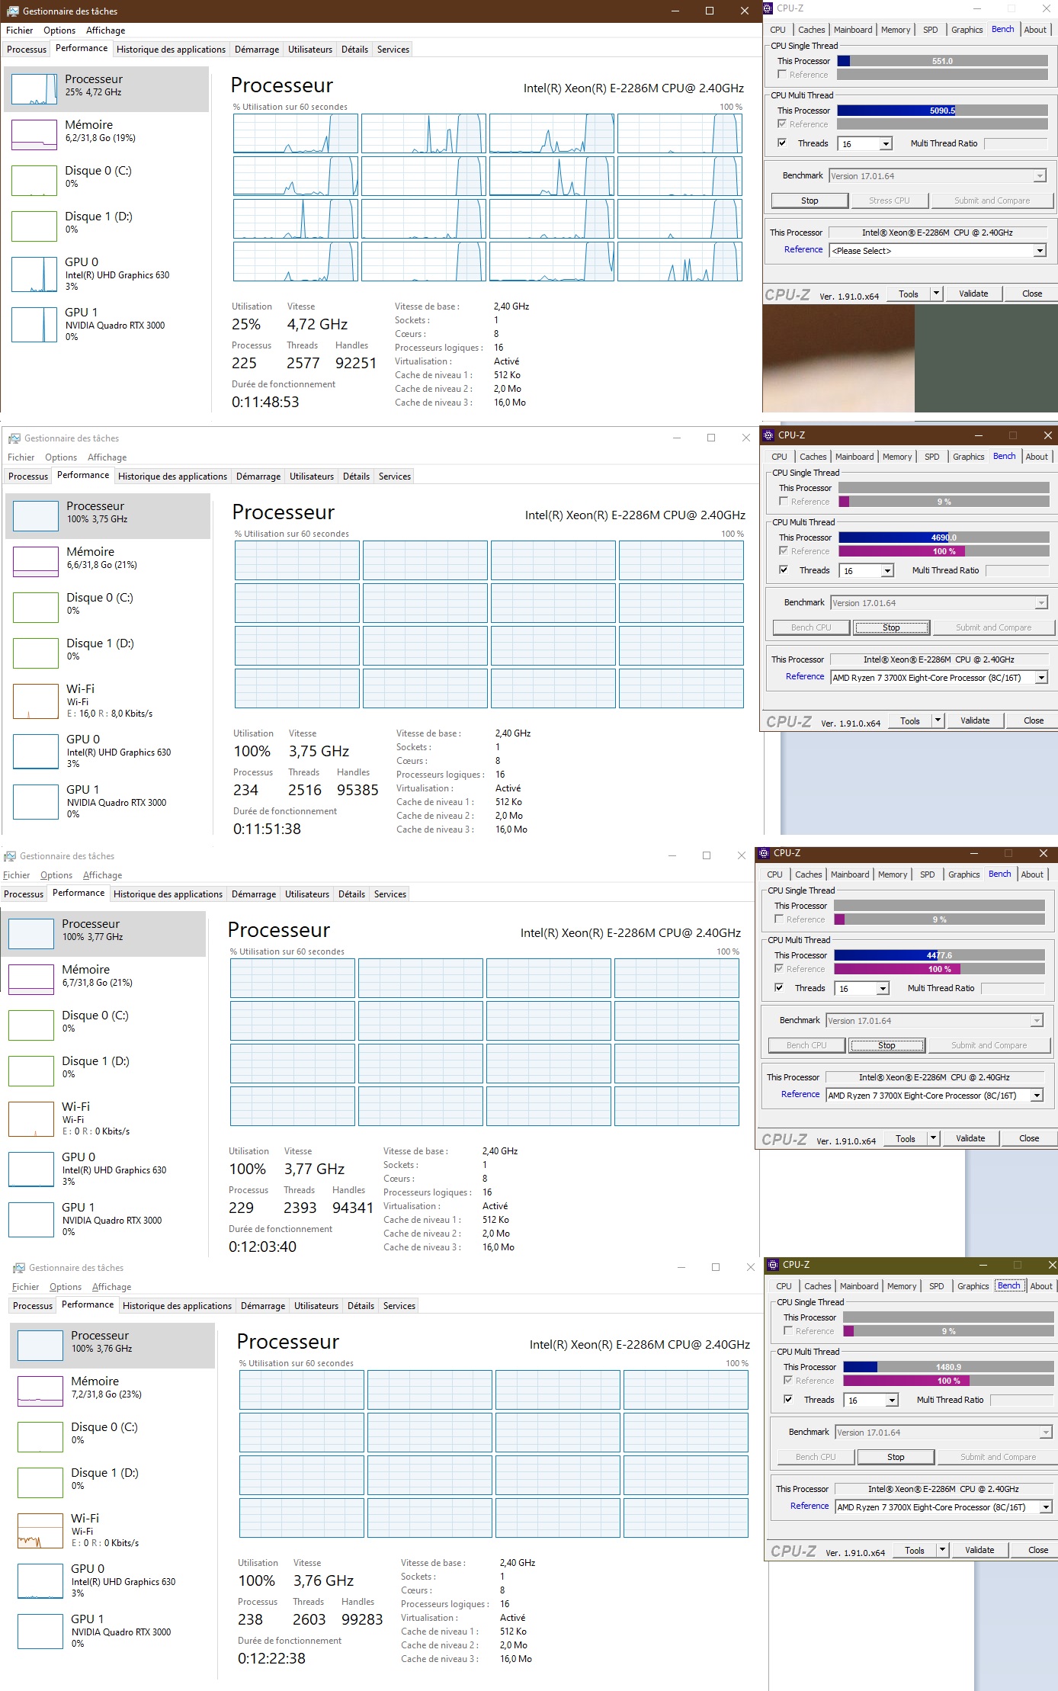
Task: Click single-thread progress bar reading 551.0
Action: pyautogui.click(x=942, y=61)
